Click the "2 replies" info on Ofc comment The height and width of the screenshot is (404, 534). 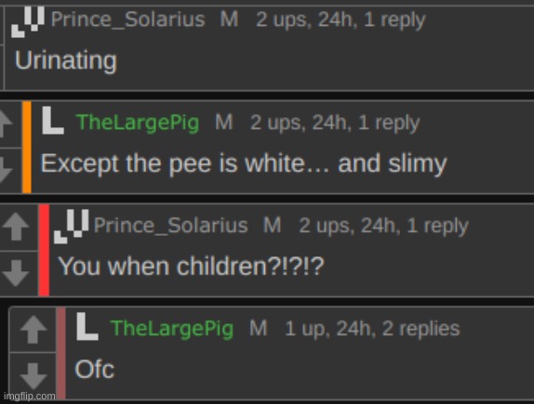421,329
